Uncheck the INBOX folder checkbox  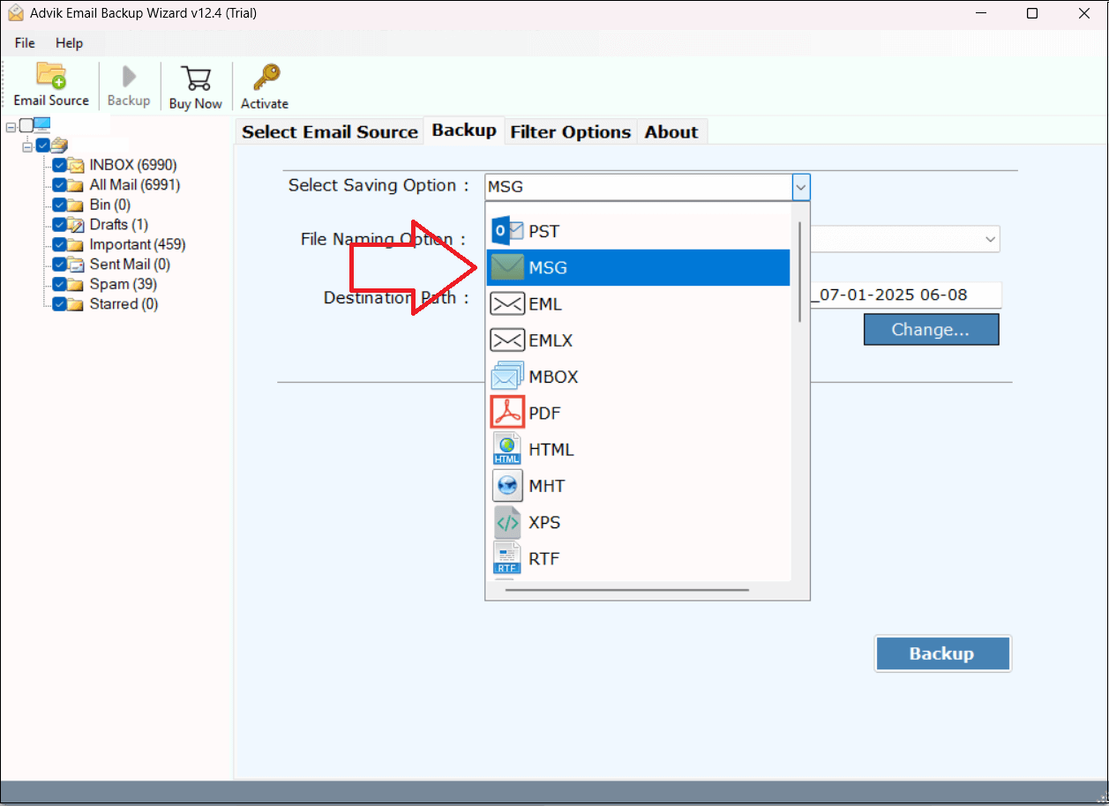tap(60, 164)
